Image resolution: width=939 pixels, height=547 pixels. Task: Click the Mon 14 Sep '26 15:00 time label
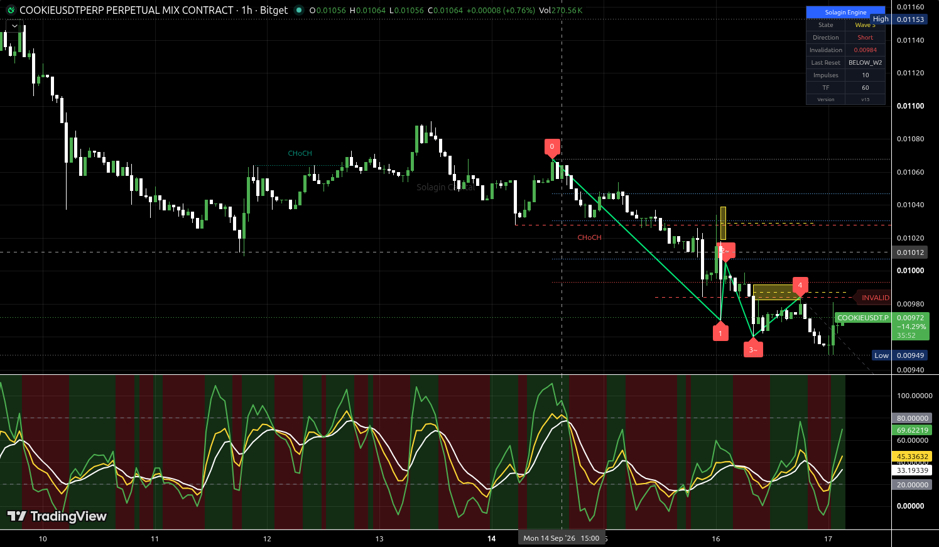(x=561, y=538)
